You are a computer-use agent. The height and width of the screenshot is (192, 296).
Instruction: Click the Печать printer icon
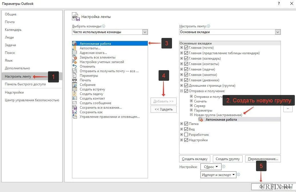(74, 80)
